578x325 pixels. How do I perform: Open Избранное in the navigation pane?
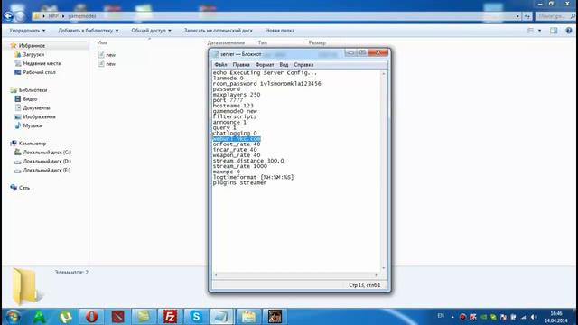coord(32,46)
